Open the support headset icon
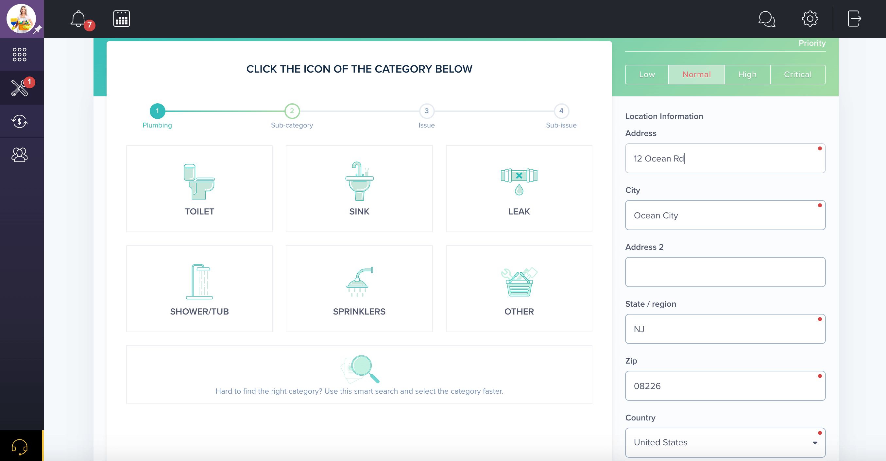The width and height of the screenshot is (886, 461). pyautogui.click(x=20, y=447)
